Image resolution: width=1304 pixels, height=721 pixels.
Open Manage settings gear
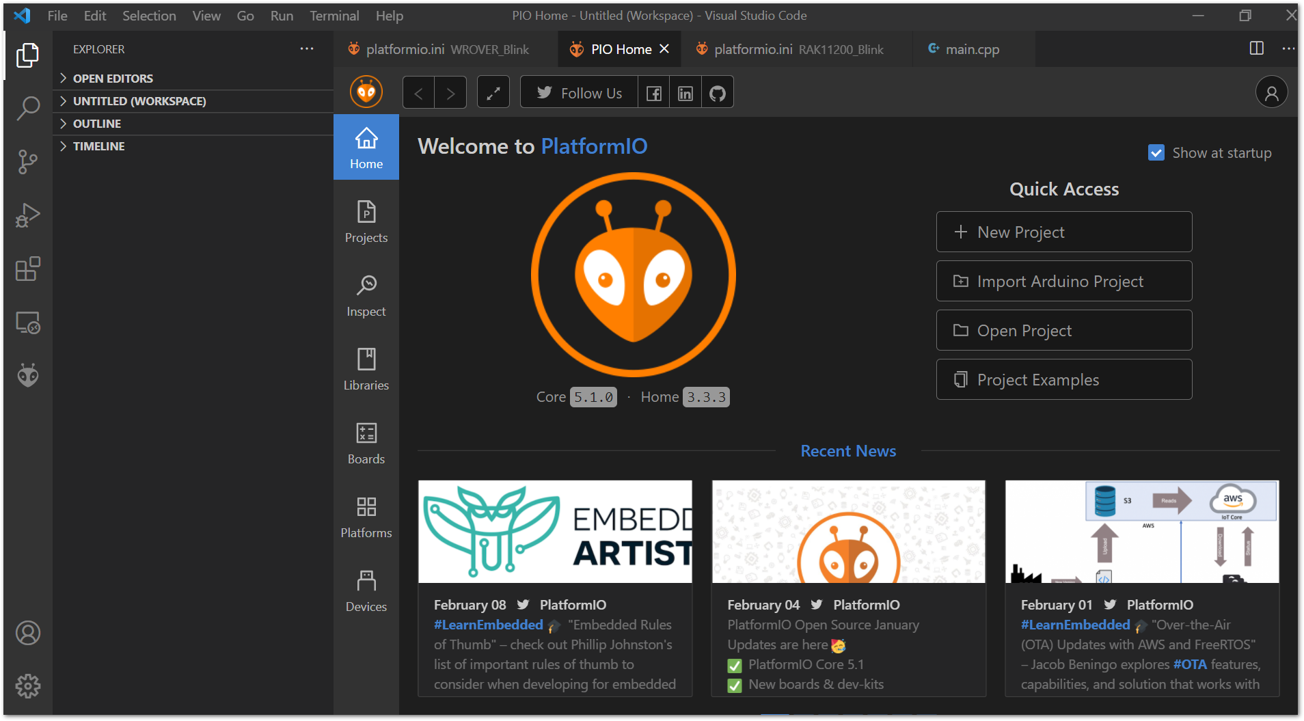click(x=27, y=686)
